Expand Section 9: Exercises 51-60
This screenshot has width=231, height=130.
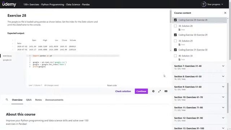199,88
